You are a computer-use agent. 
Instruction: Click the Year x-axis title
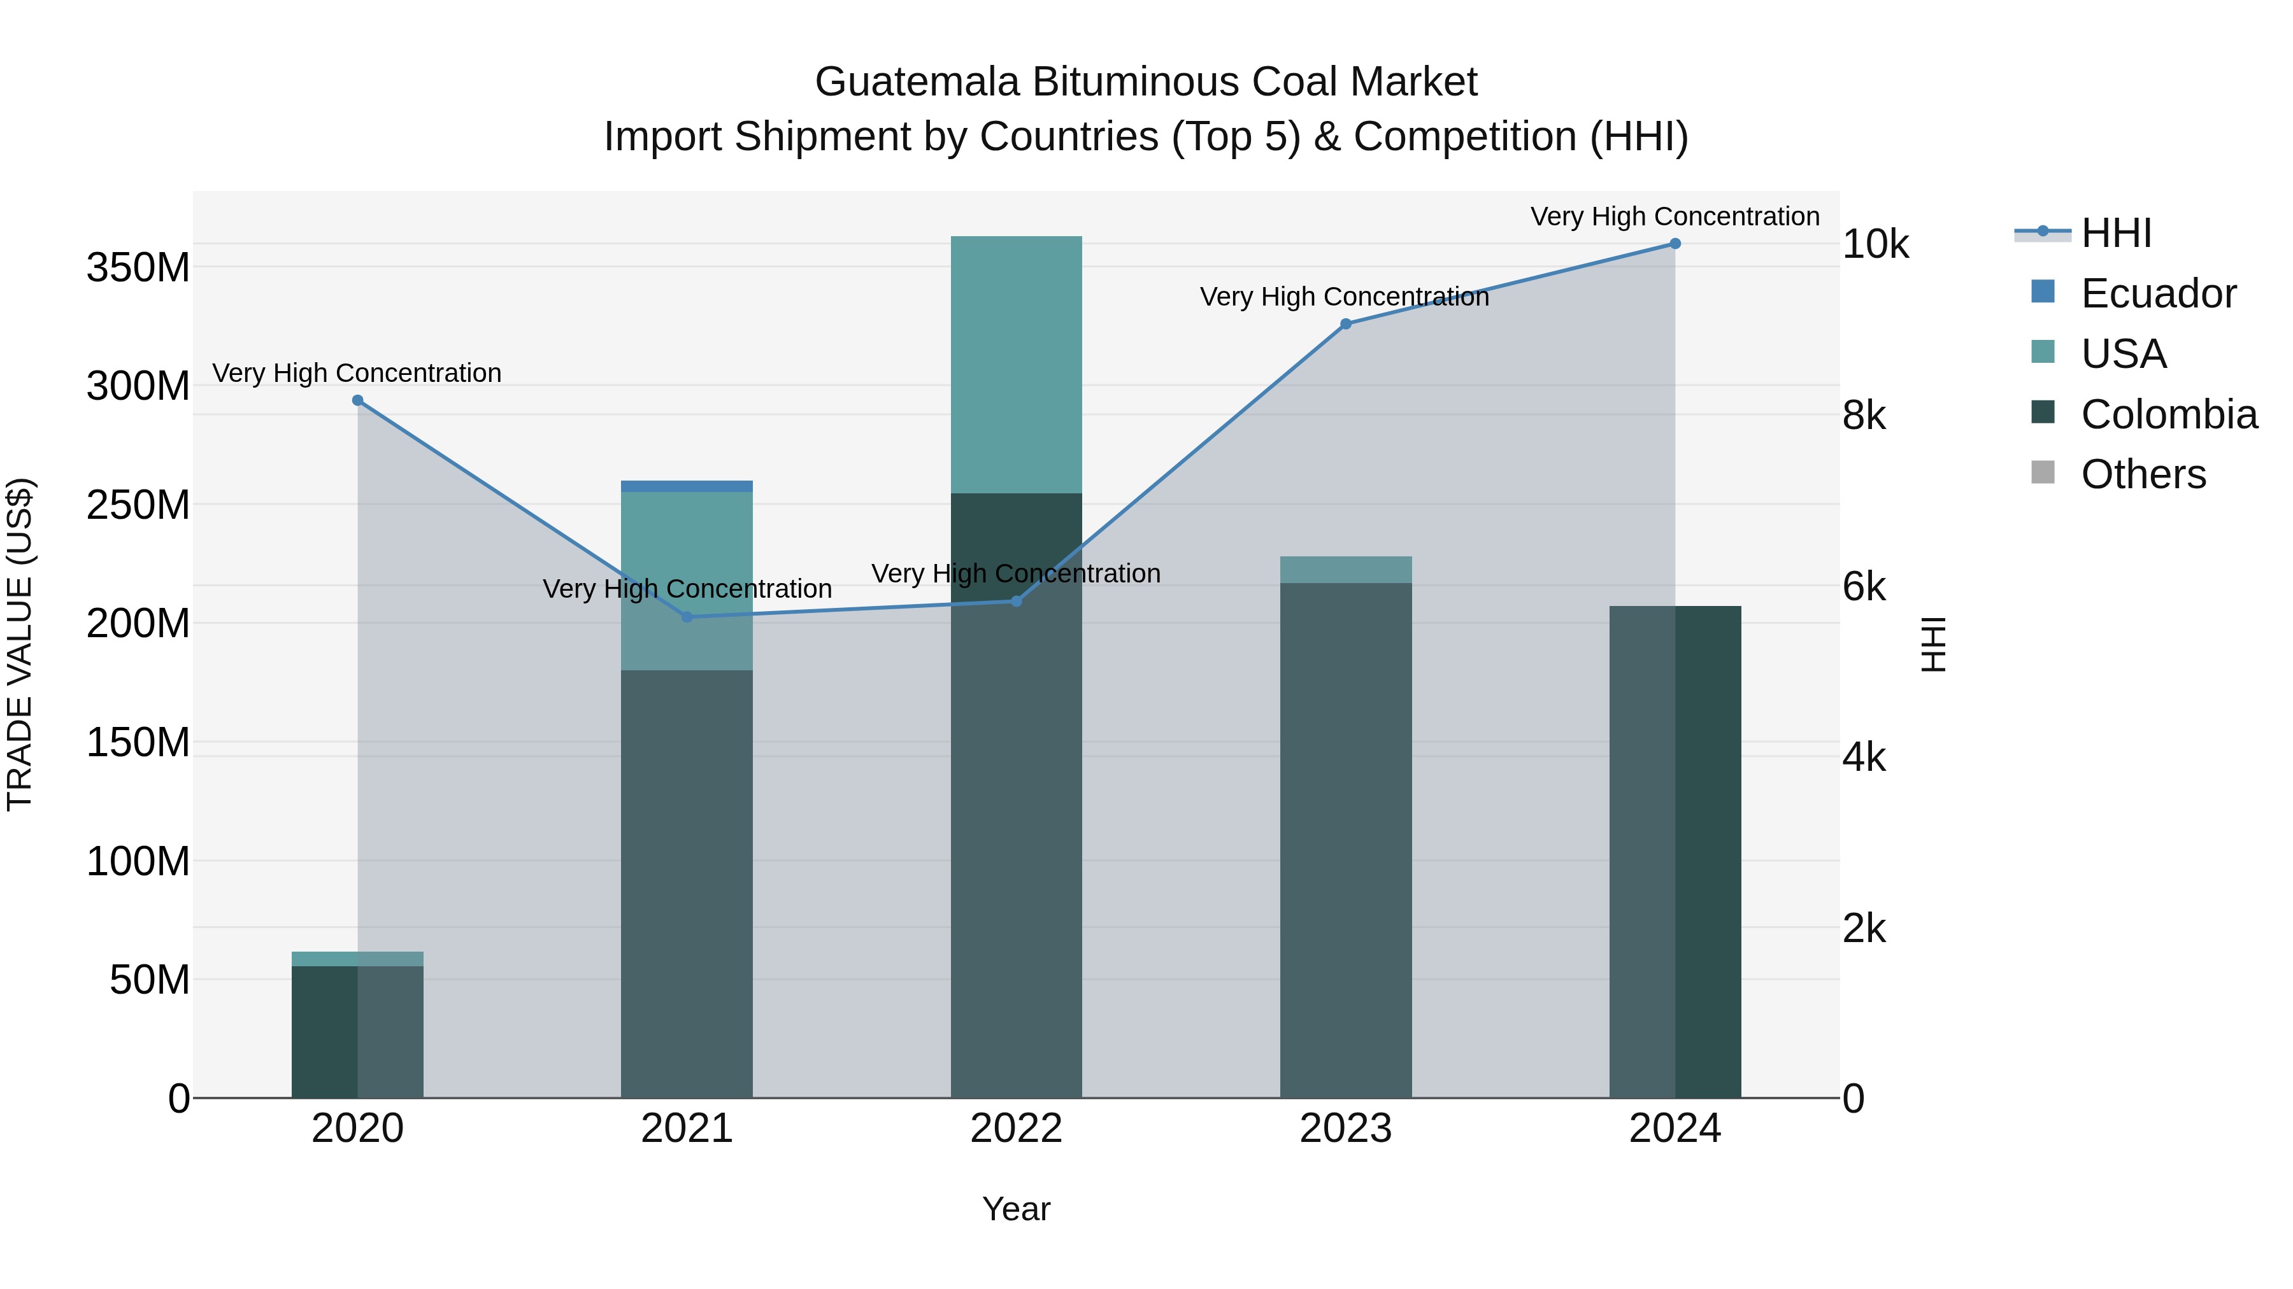1017,1210
